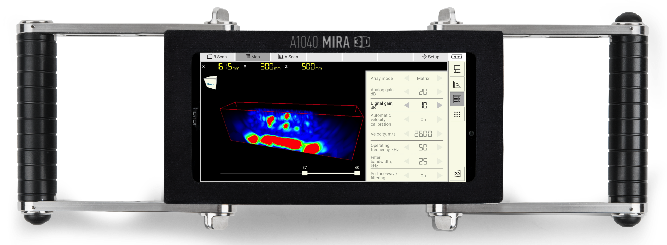Click right arrow for Surface-wave filtering
The width and height of the screenshot is (667, 245).
[440, 176]
